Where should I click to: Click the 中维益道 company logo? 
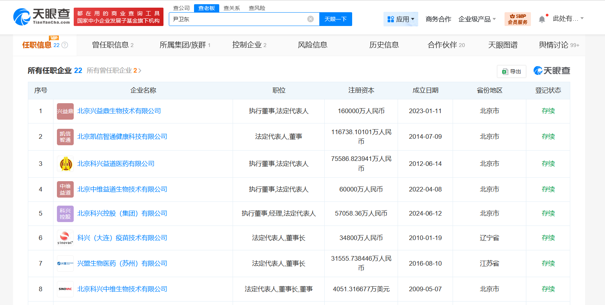65,190
